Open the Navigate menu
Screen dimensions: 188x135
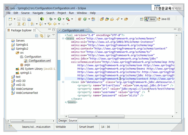[38, 13]
